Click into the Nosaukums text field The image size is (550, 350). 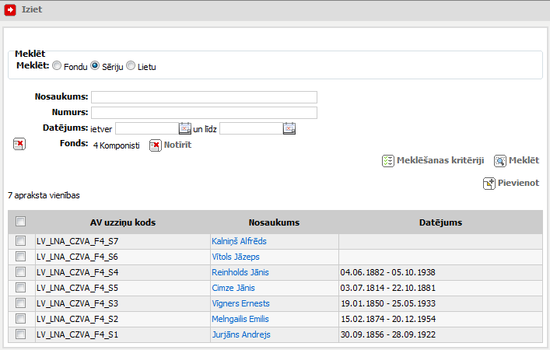point(204,97)
